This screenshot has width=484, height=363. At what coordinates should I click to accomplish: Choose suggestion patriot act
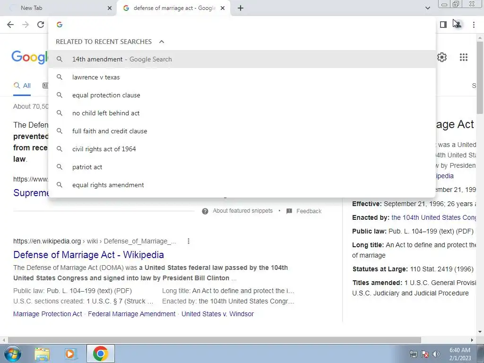(x=242, y=167)
